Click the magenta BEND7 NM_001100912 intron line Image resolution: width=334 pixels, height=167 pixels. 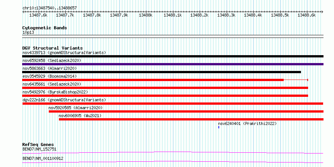click(173, 162)
